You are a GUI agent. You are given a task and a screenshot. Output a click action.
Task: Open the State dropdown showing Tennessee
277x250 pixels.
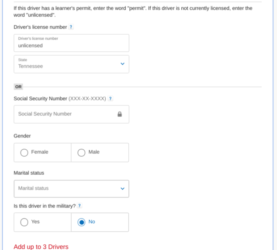pos(71,64)
